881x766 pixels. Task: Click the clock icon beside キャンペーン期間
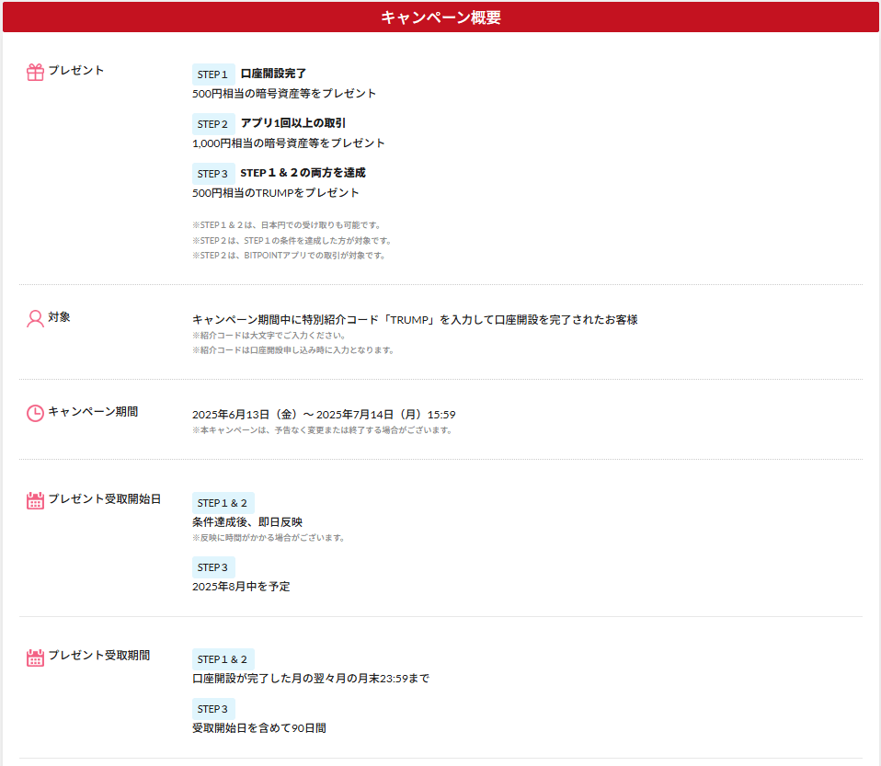click(x=35, y=413)
